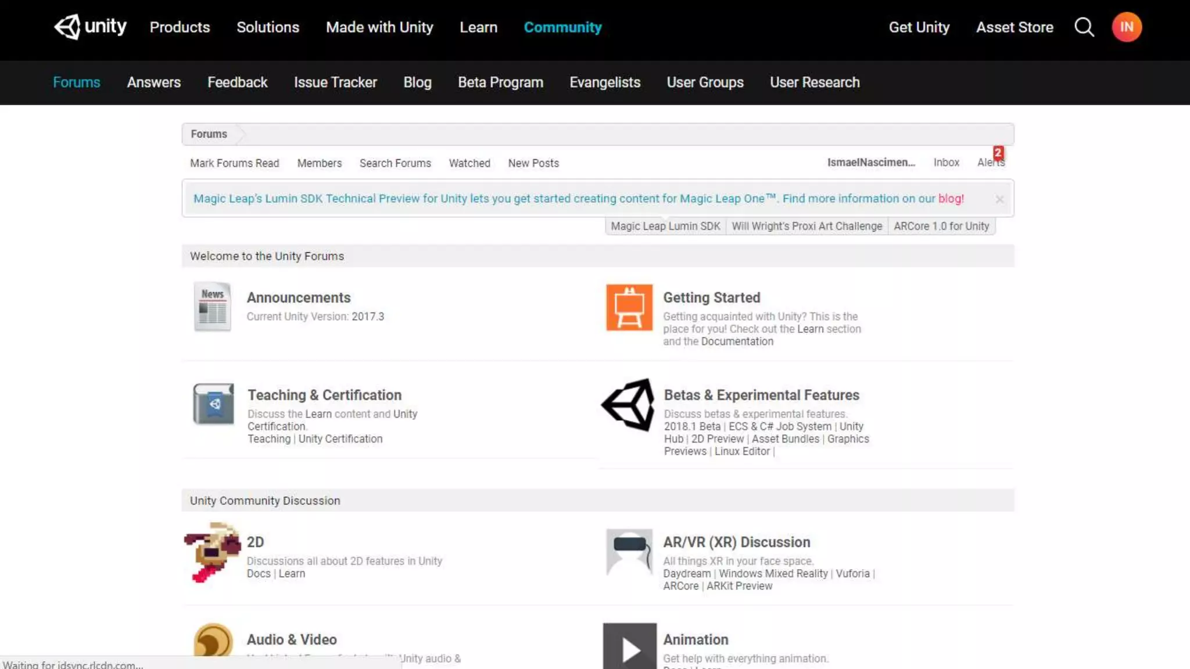Click the Announcements newspaper icon
The image size is (1190, 669).
pos(212,307)
